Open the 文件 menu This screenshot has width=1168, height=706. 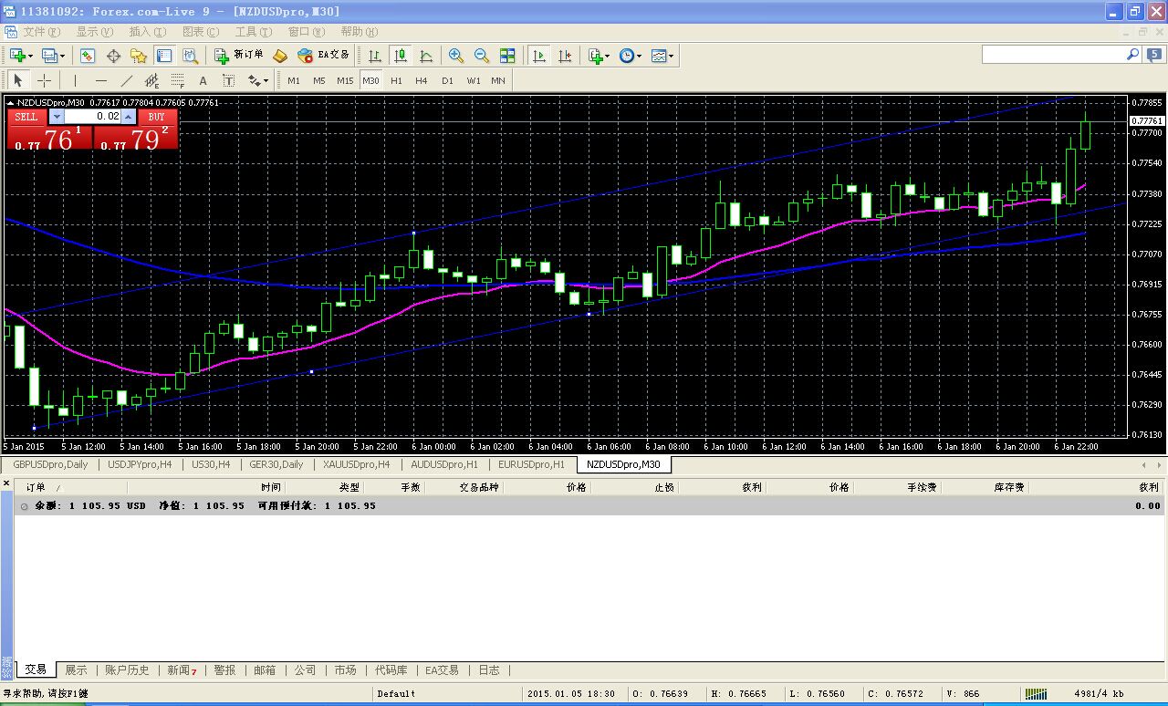click(x=41, y=32)
